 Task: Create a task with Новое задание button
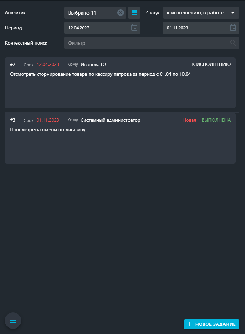tap(212, 324)
